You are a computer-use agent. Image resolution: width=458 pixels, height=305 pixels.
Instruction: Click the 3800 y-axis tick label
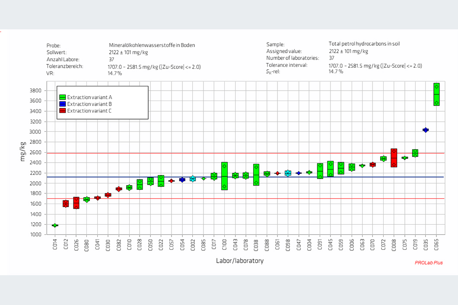pos(35,91)
